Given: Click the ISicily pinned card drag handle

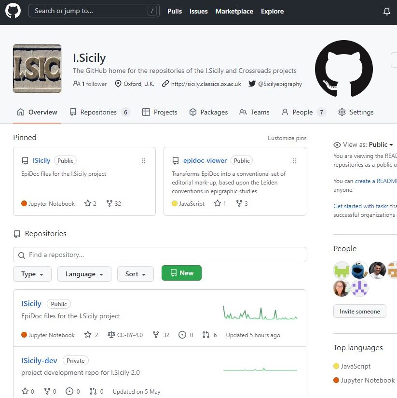Looking at the screenshot, I should 143,161.
